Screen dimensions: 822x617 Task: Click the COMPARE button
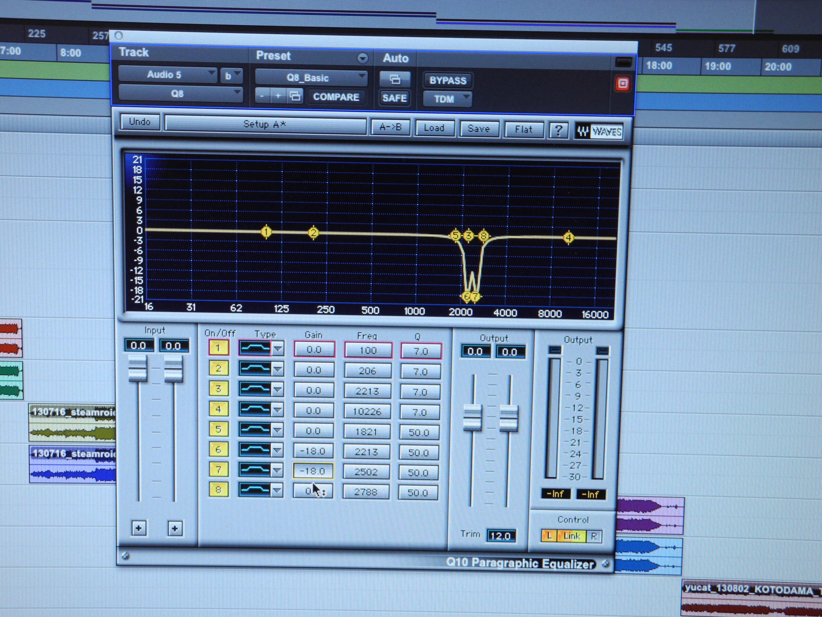pos(336,97)
